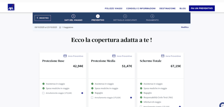Select step 3 Dettaglio Assicurati
The width and height of the screenshot is (224, 107).
(x=125, y=18)
